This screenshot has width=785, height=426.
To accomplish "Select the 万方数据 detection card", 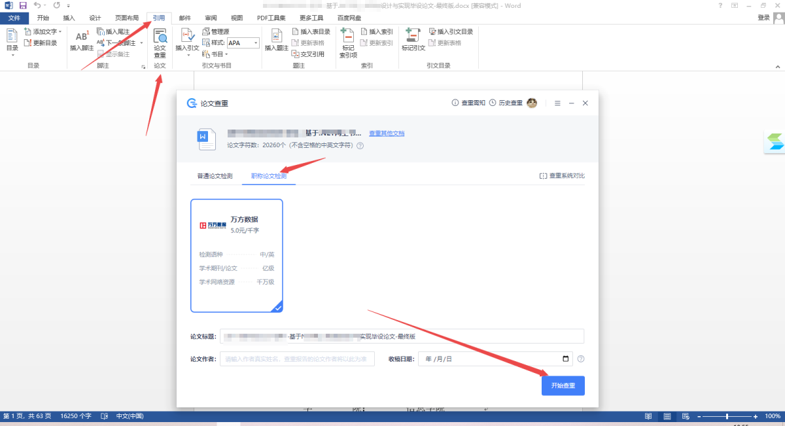I will (x=236, y=255).
